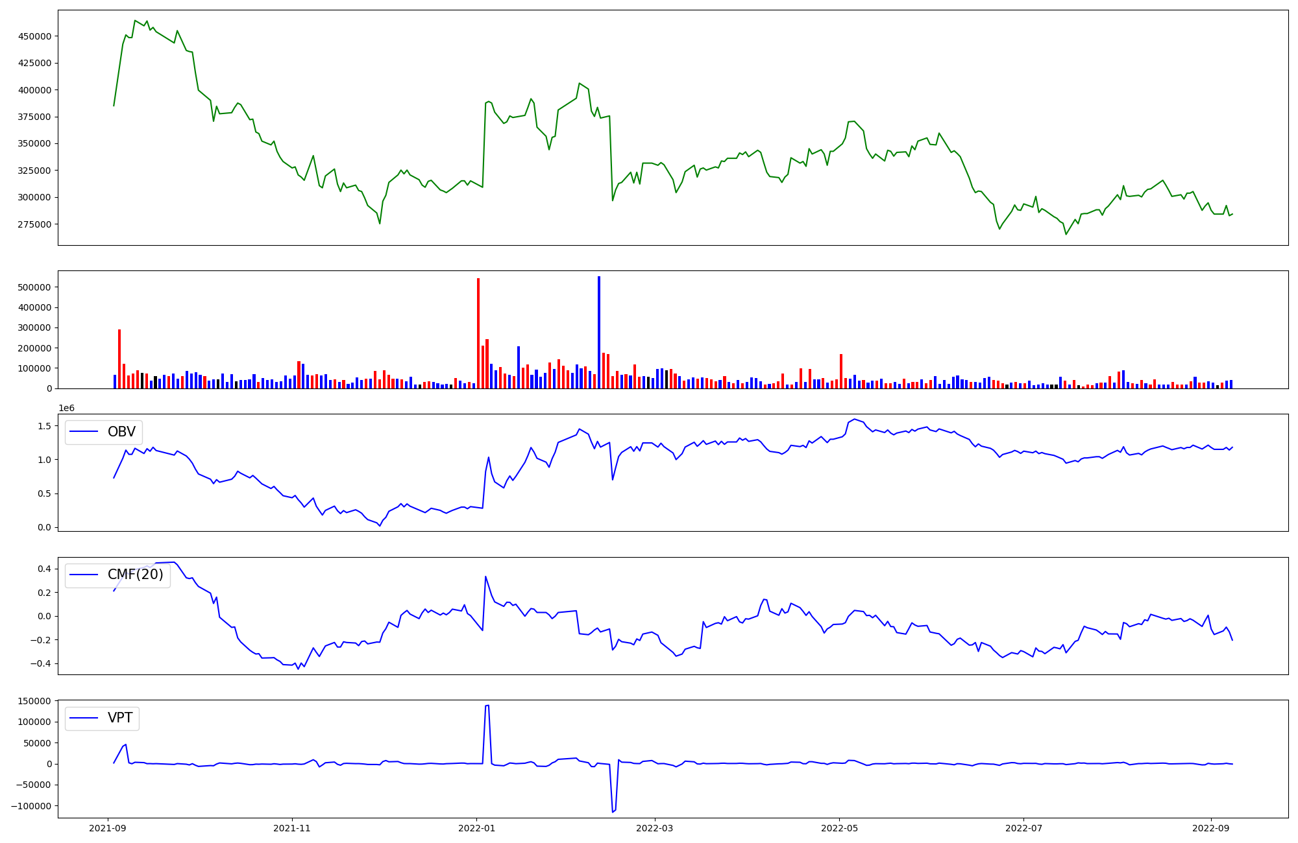Image resolution: width=1298 pixels, height=843 pixels.
Task: Click the negative trough in the VPT chart
Action: tap(613, 811)
